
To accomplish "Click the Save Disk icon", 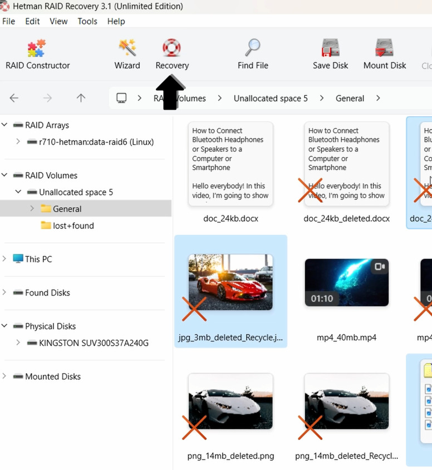I will (x=331, y=47).
